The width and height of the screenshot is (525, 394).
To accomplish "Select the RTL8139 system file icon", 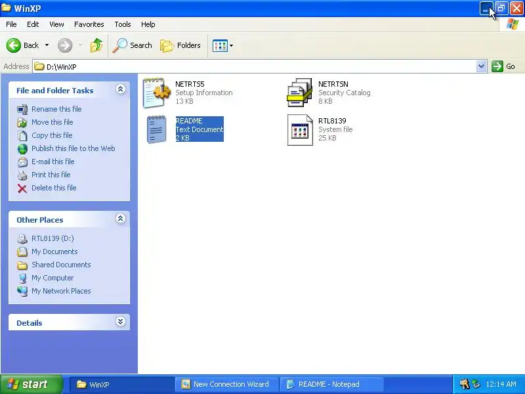I will pos(300,129).
